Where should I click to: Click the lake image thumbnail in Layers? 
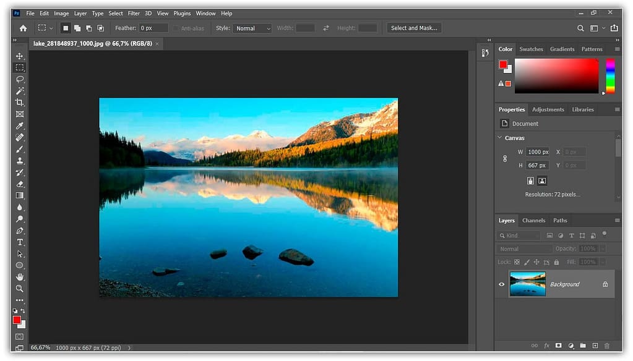528,284
